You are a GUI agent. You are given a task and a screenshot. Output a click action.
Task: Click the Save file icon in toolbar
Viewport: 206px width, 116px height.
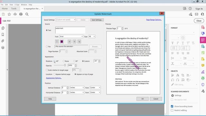(x=3, y=14)
